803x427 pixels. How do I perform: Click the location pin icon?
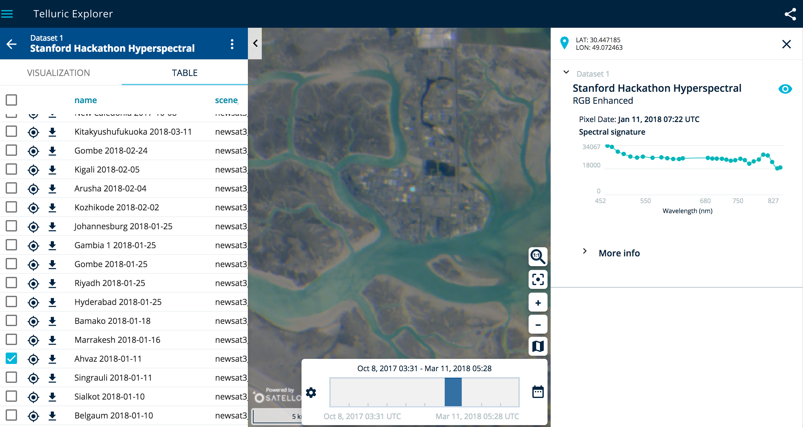[x=564, y=43]
